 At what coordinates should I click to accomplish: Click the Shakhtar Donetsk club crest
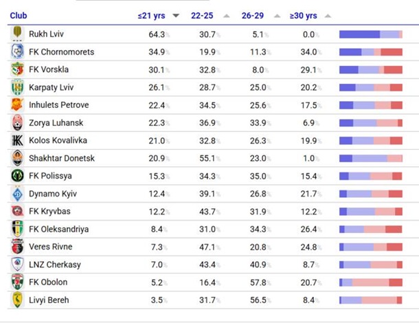pyautogui.click(x=17, y=158)
